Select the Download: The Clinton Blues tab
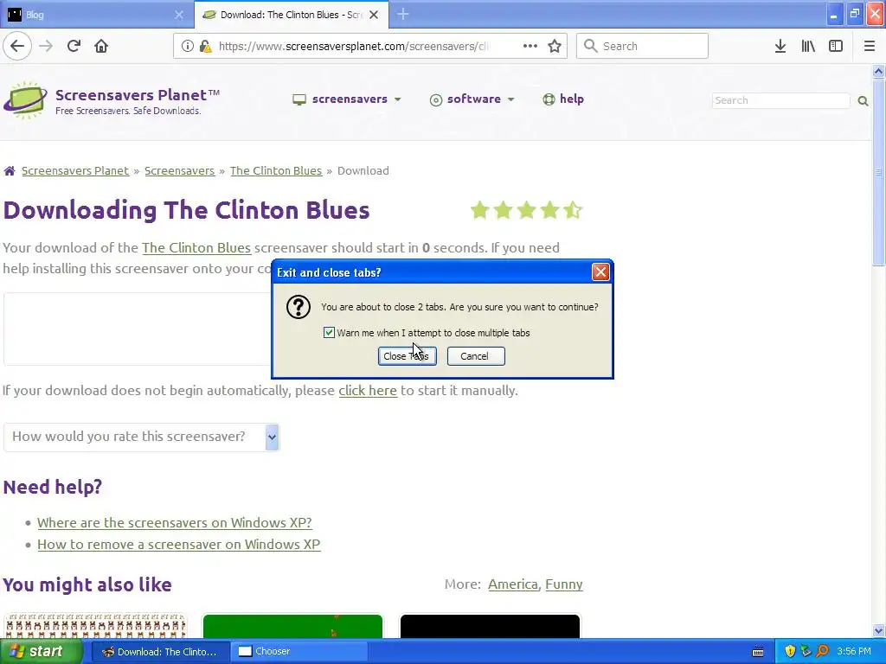Image resolution: width=886 pixels, height=664 pixels. click(292, 15)
